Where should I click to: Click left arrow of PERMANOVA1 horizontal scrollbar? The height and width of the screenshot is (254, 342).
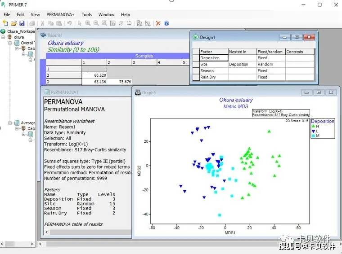click(47, 232)
